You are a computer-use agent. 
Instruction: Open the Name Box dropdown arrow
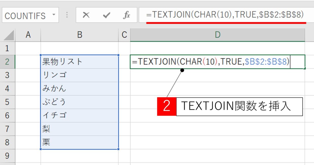[54, 14]
